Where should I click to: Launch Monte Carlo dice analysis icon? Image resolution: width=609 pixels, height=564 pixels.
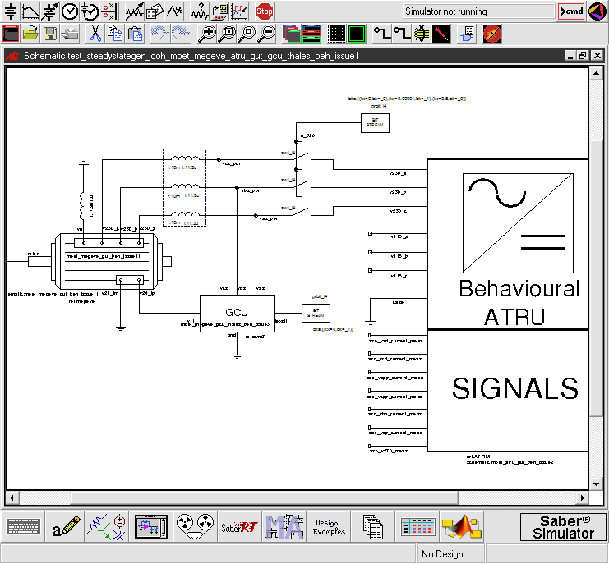point(155,11)
